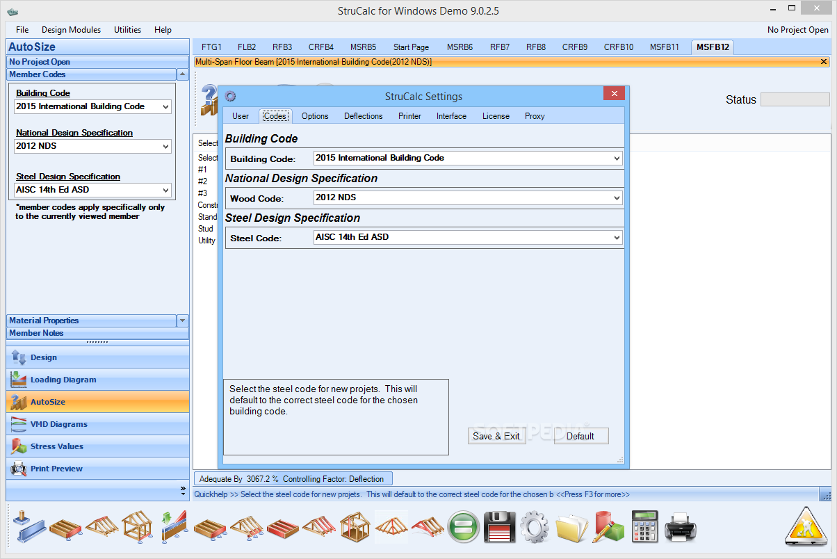Open the Member Notes section

97,333
